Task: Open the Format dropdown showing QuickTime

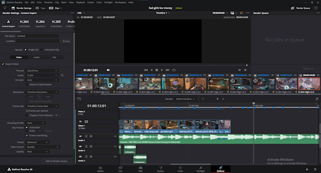Action: (42, 71)
